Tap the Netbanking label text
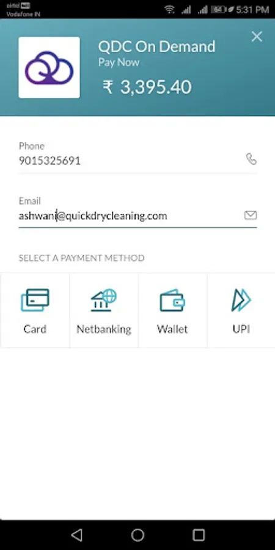 coord(104,329)
